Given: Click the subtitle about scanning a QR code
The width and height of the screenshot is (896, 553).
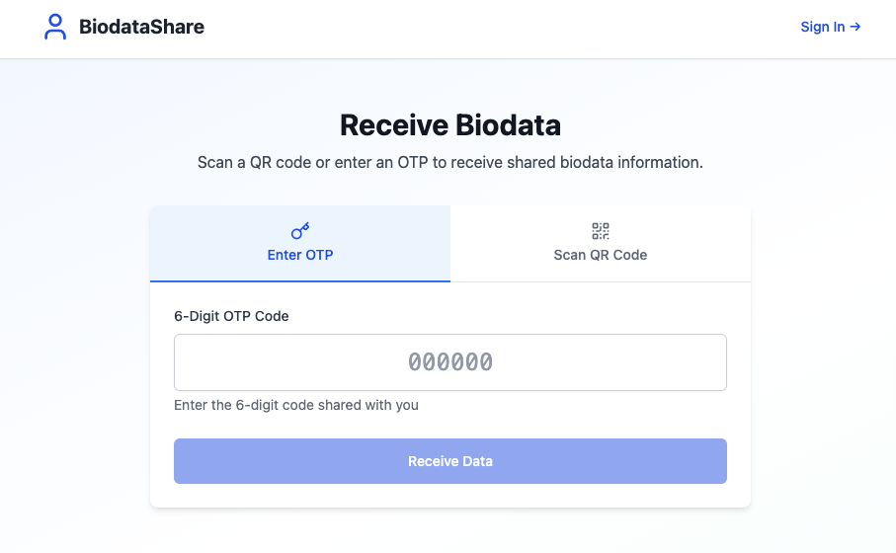Looking at the screenshot, I should pyautogui.click(x=450, y=162).
